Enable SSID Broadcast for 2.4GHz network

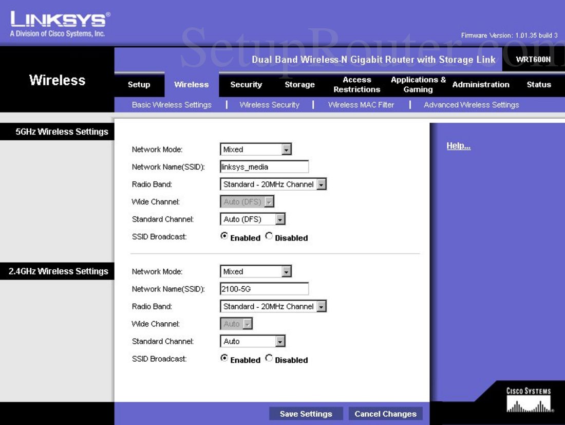224,358
